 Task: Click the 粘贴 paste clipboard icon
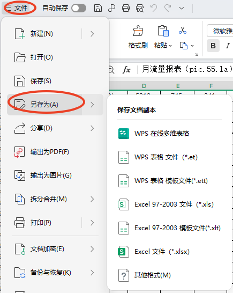tap(163, 31)
